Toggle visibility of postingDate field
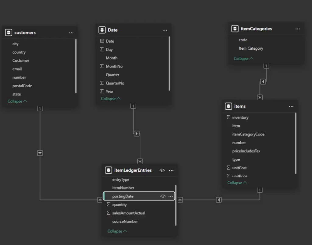 [163, 196]
